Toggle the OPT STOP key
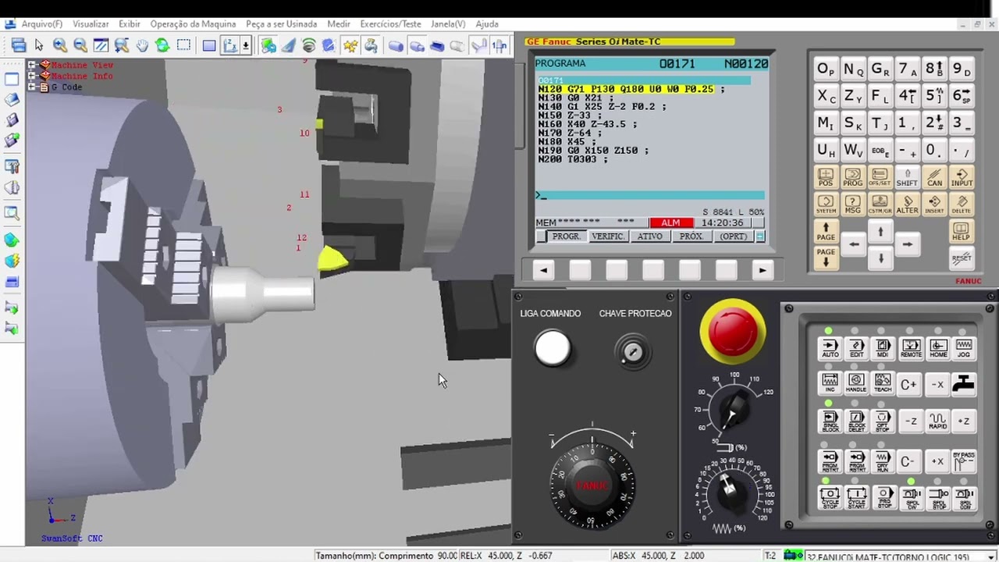 click(883, 421)
